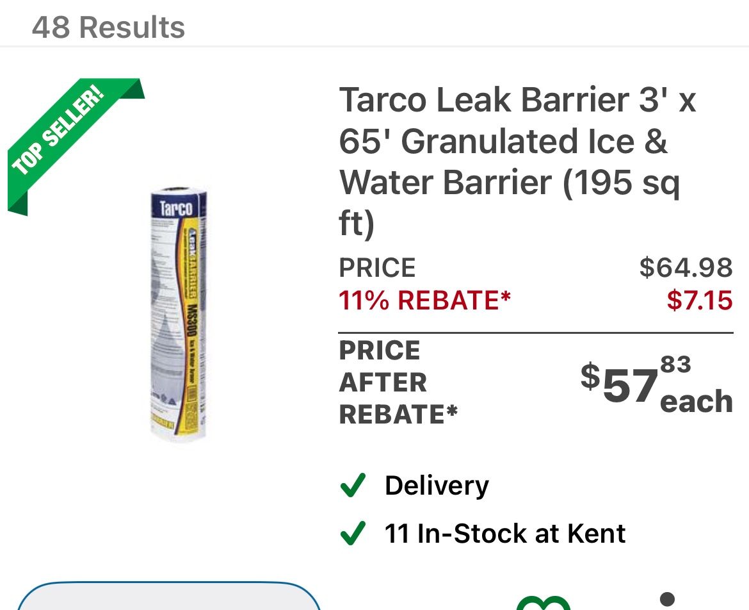The height and width of the screenshot is (610, 749).
Task: Click the PRICE AFTER REBATE* label
Action: coord(398,383)
